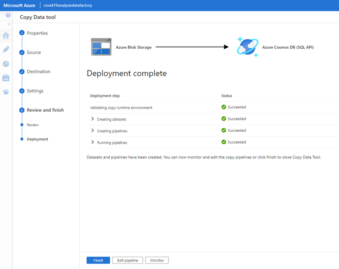Click the Finish button
This screenshot has width=339, height=269.
[98, 260]
